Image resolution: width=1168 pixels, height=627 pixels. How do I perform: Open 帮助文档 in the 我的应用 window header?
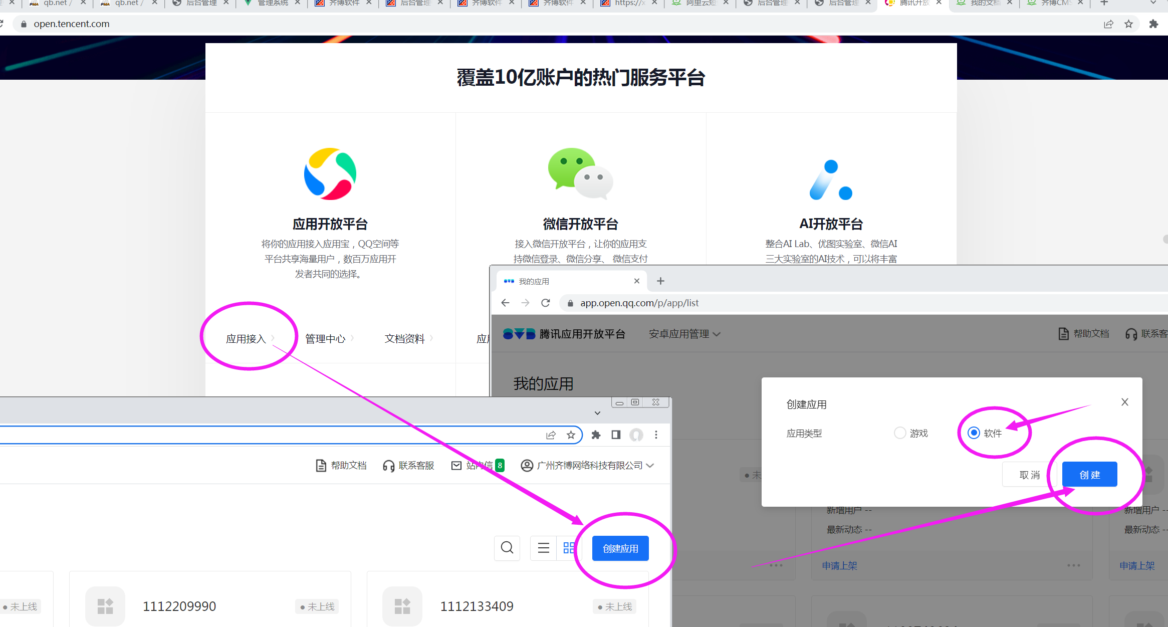tap(1083, 334)
